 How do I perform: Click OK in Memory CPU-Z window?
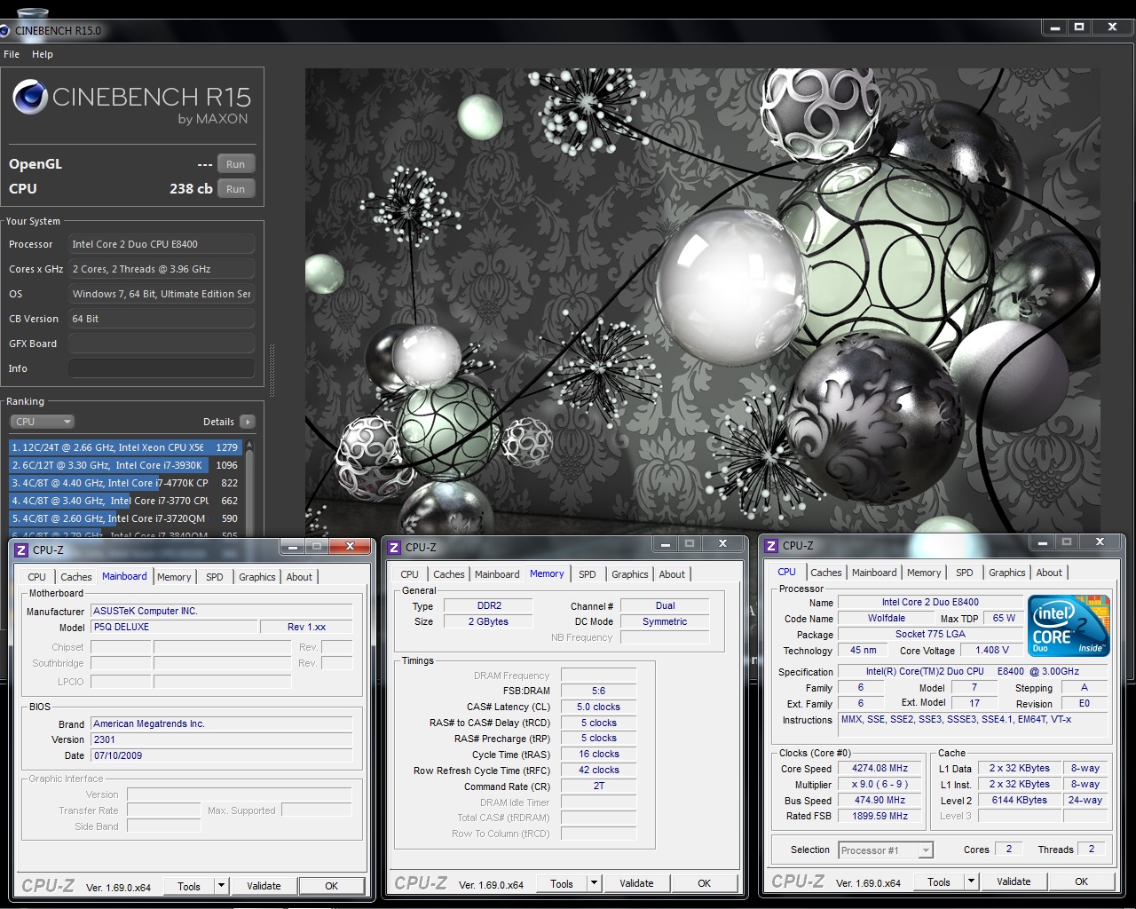pos(704,883)
